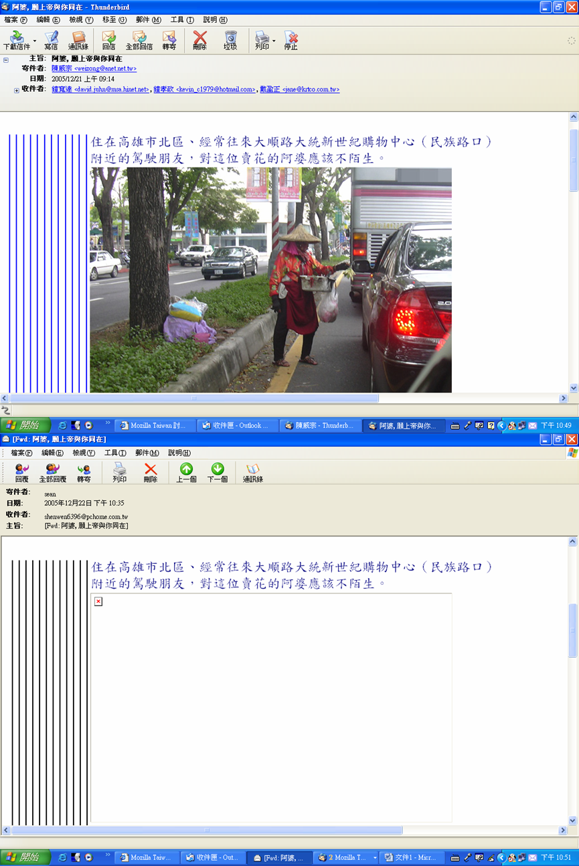Screen dimensions: 579x866
Task: Click recipient address shenwen6396@pchome.com.tw
Action: point(86,517)
